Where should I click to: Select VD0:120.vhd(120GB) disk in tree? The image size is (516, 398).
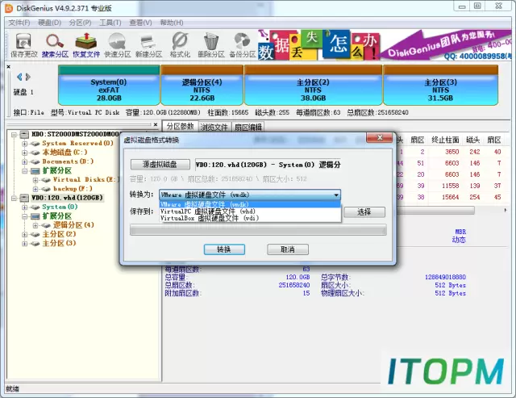[x=67, y=198]
